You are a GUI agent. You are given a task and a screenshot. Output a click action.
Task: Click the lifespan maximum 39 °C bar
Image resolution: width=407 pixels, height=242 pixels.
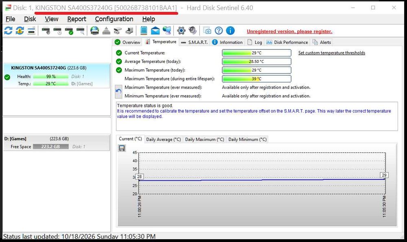click(x=256, y=79)
